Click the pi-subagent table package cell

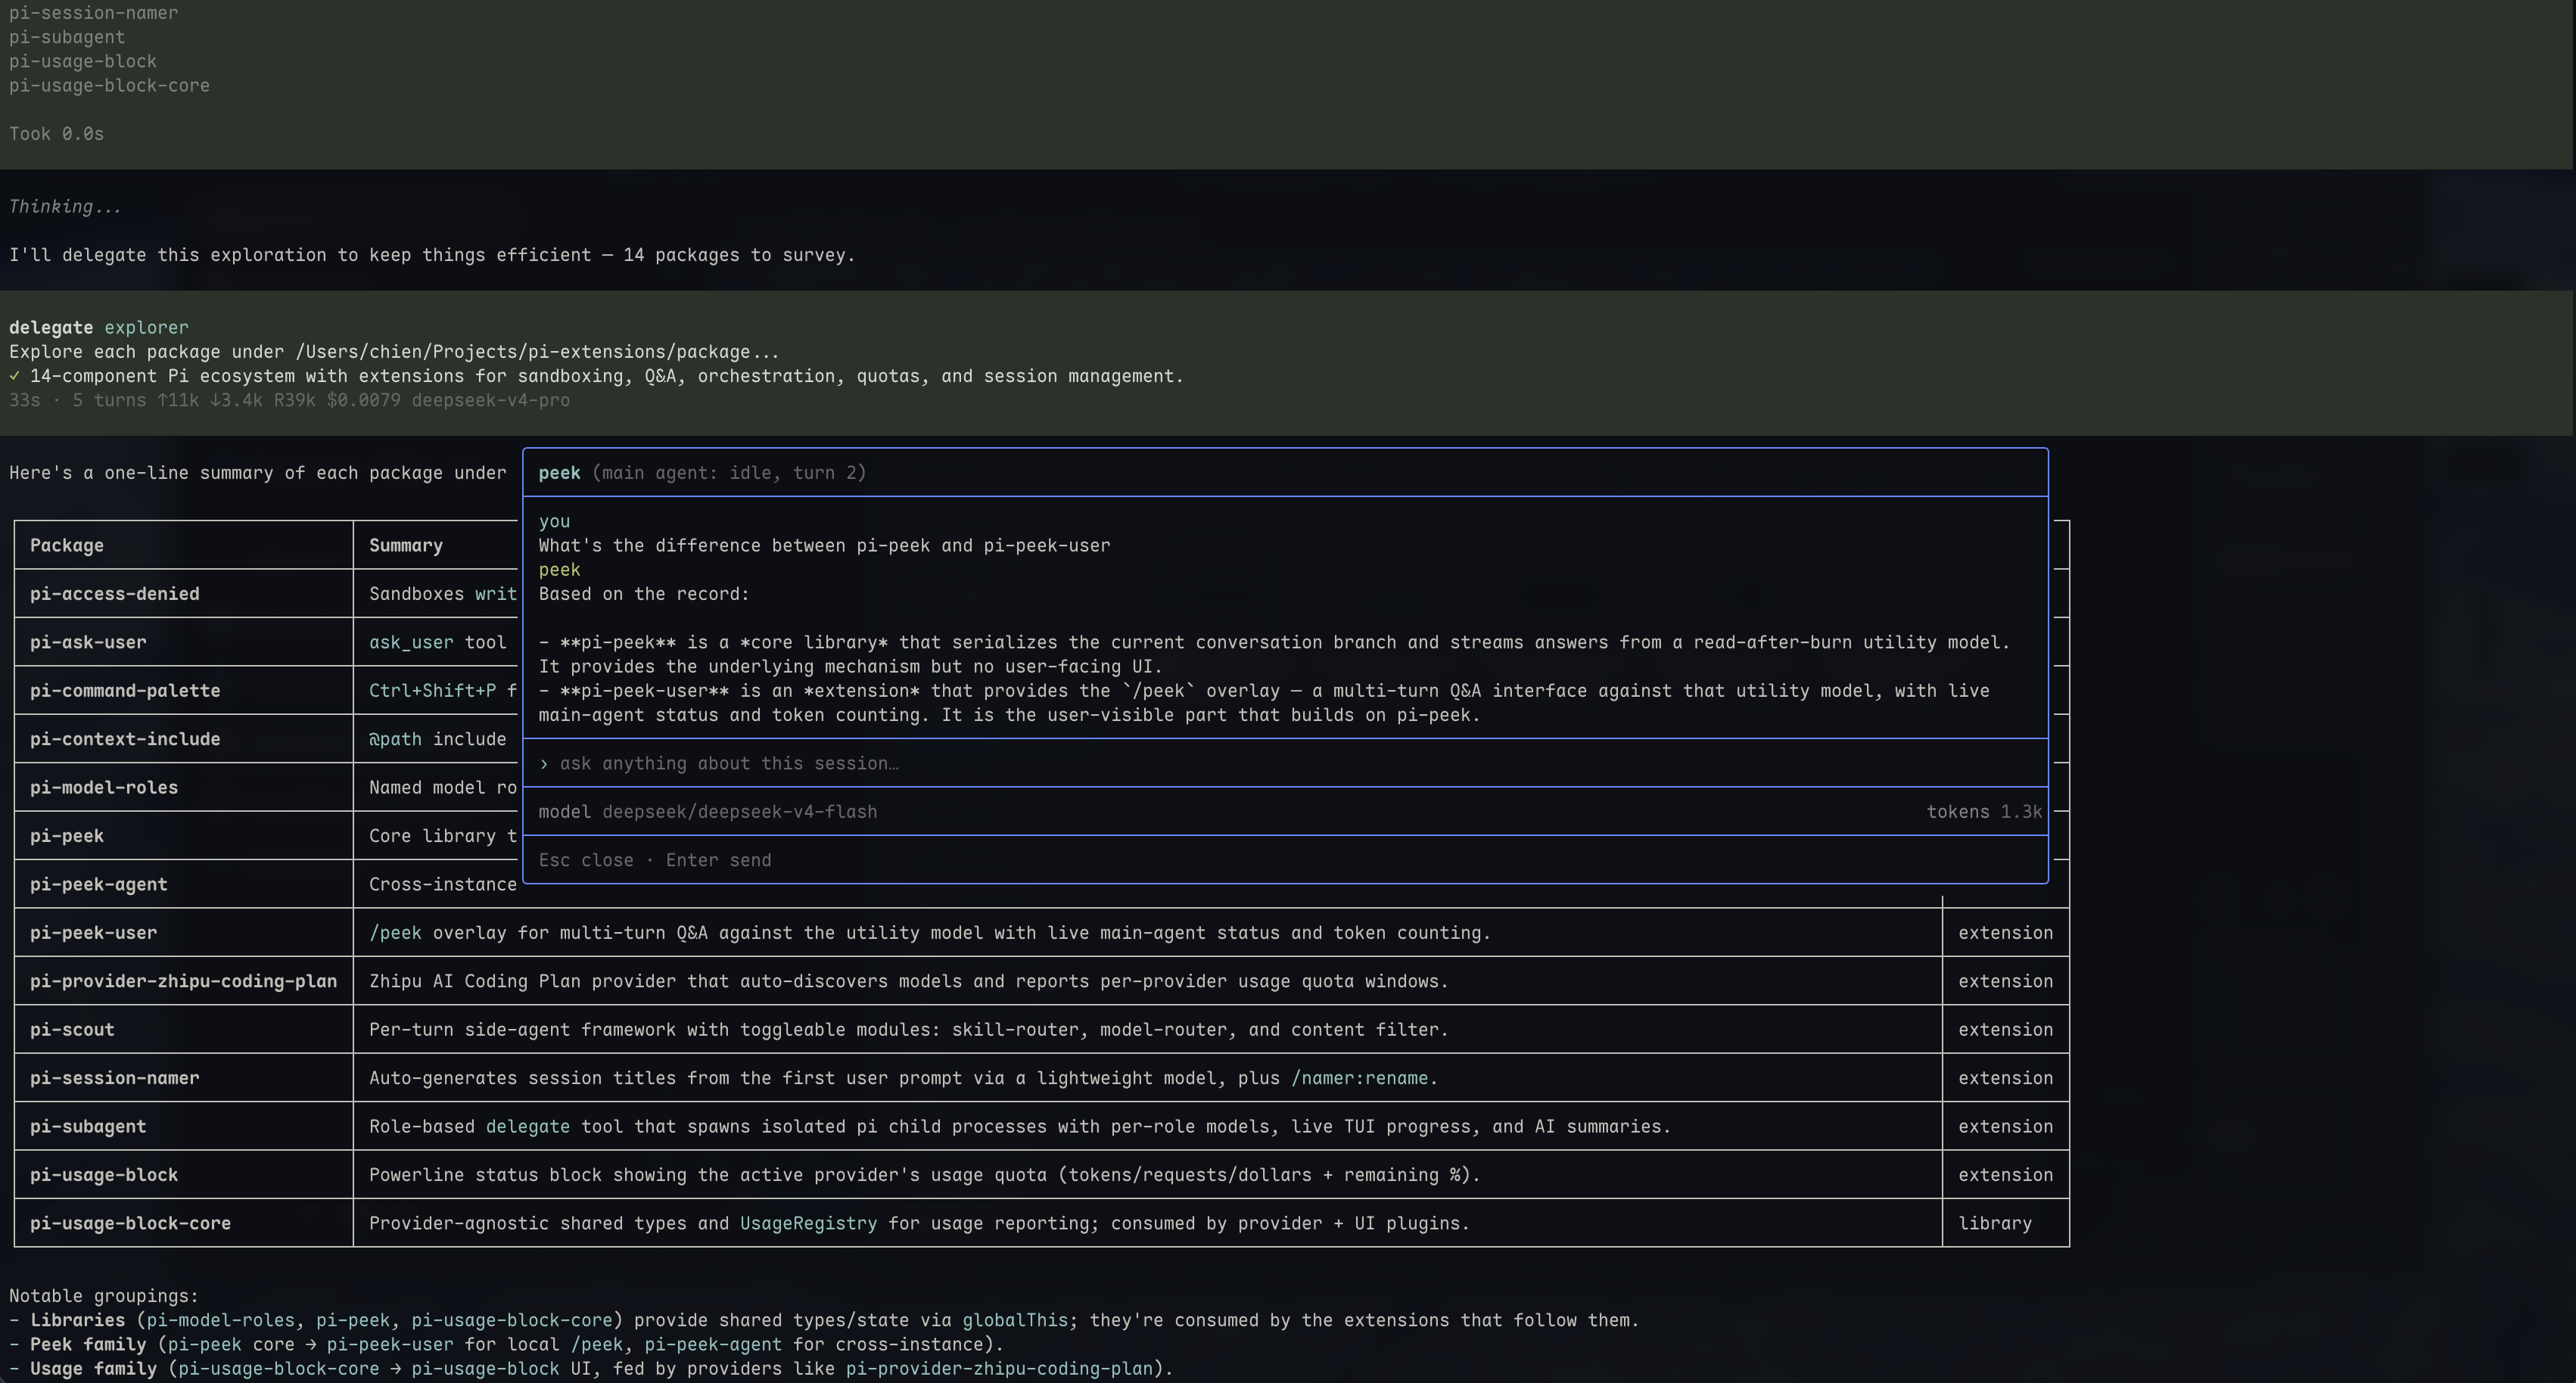(184, 1126)
